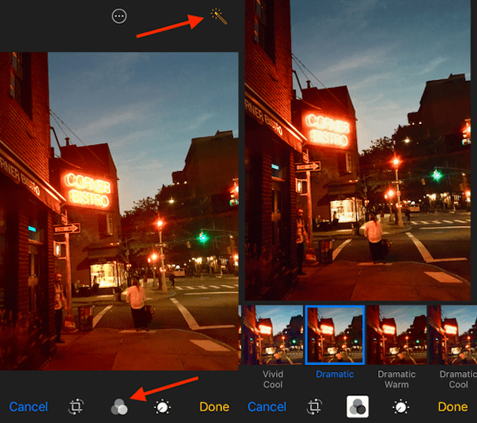Open the more options ellipsis button
The width and height of the screenshot is (477, 423).
pyautogui.click(x=119, y=16)
